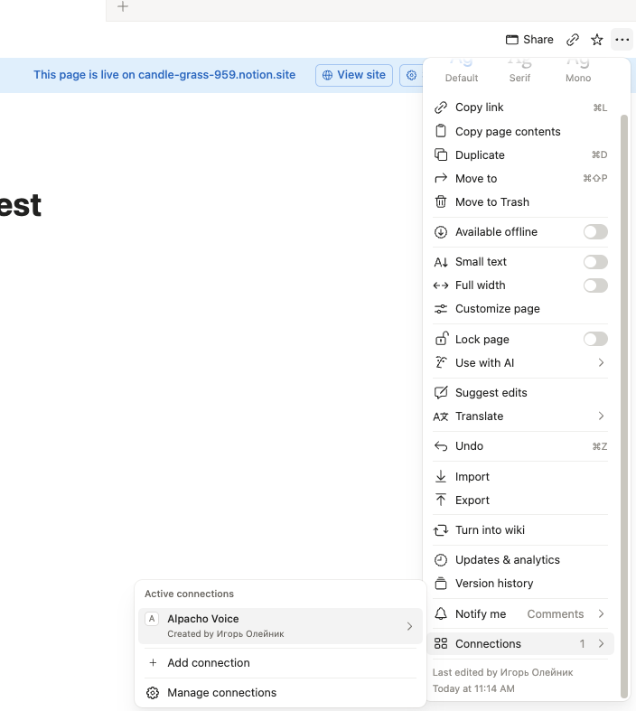This screenshot has height=711, width=636.
Task: Click the Duplicate page icon
Action: (x=441, y=154)
